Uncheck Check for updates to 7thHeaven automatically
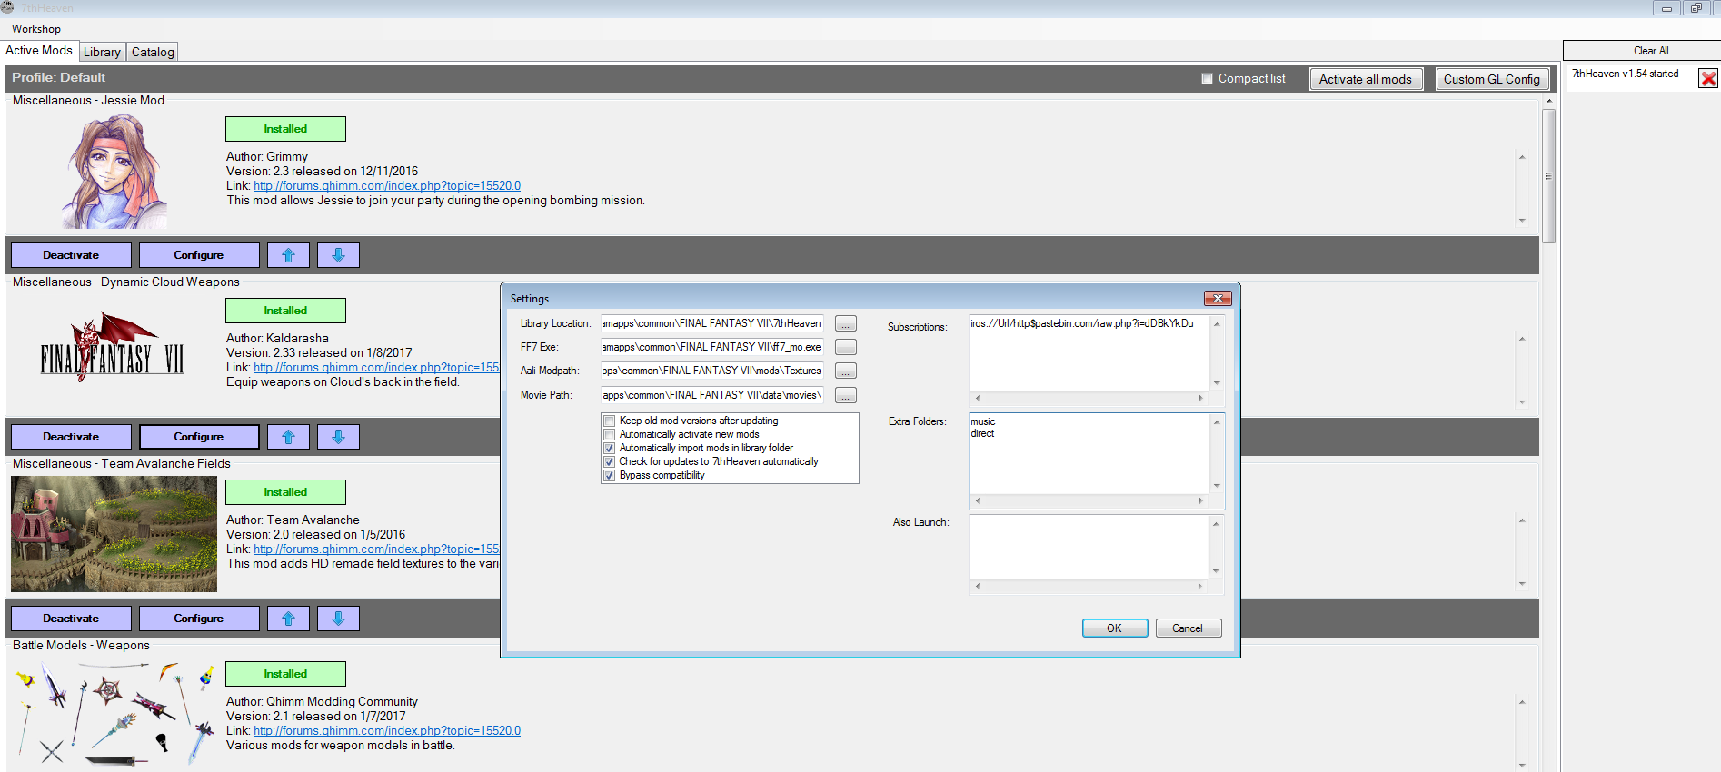 point(610,462)
